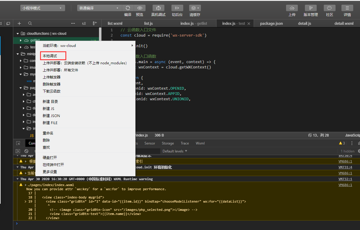Open the 普通编译 compile mode dropdown
The width and height of the screenshot is (360, 230).
point(99,8)
